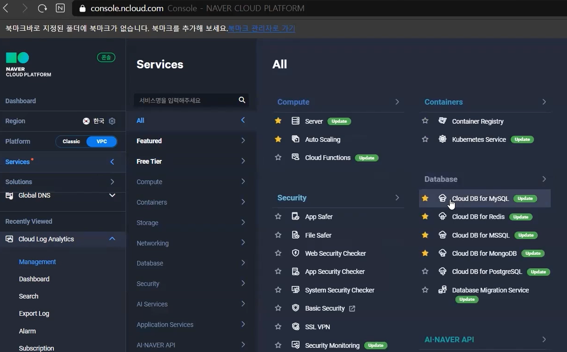
Task: Click the Security Monitoring icon
Action: [x=295, y=345]
